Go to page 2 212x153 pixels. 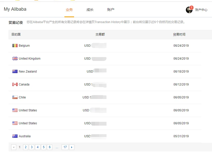pos(26,147)
